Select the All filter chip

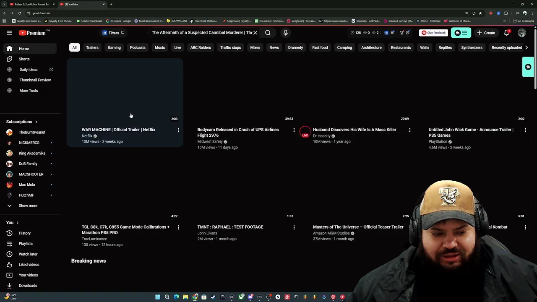pyautogui.click(x=74, y=47)
